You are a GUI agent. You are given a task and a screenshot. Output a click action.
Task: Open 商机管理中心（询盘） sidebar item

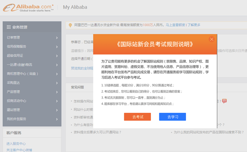(x=22, y=74)
